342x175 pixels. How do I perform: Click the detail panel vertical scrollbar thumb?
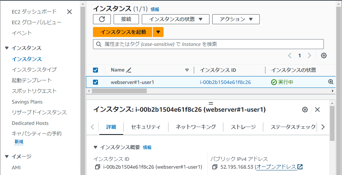[x=332, y=123]
